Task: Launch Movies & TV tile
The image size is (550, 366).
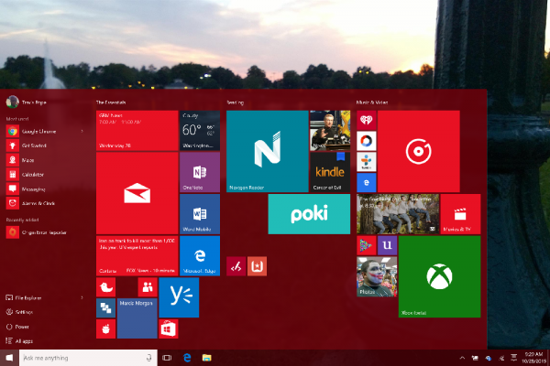Action: coord(460,213)
